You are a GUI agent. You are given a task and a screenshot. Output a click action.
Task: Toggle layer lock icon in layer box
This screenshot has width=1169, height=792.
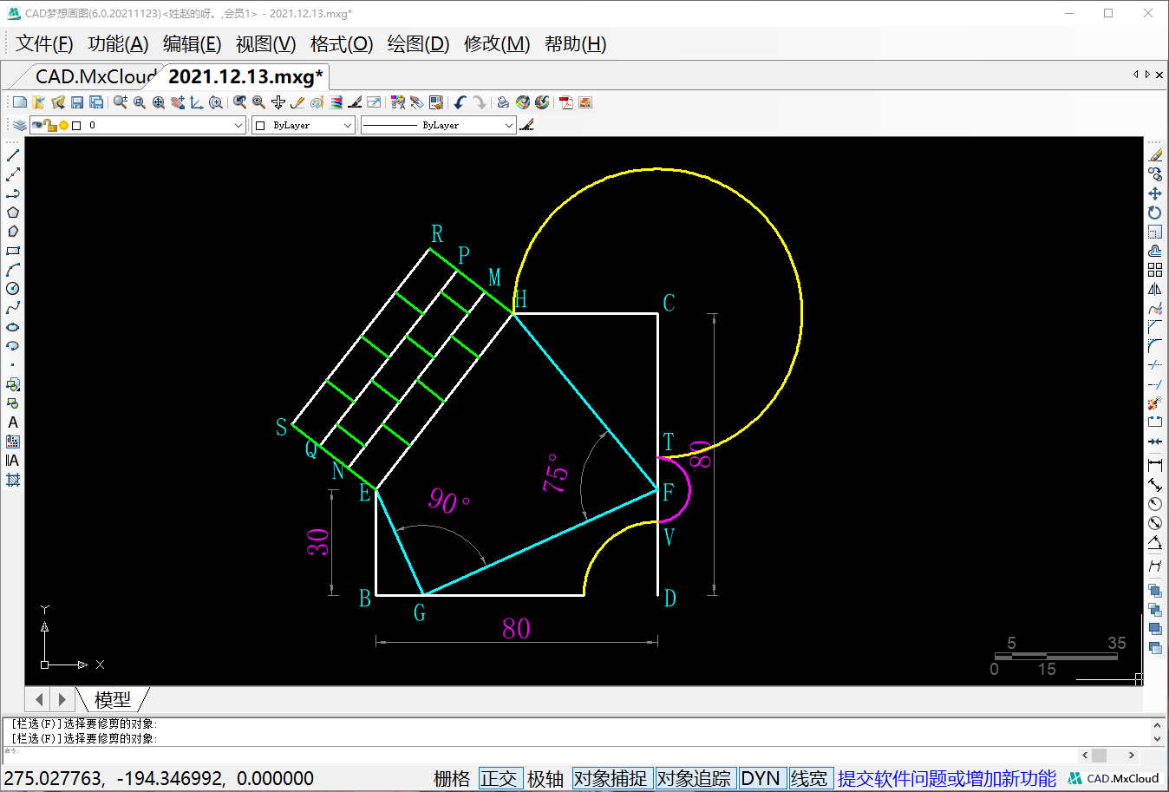point(50,125)
